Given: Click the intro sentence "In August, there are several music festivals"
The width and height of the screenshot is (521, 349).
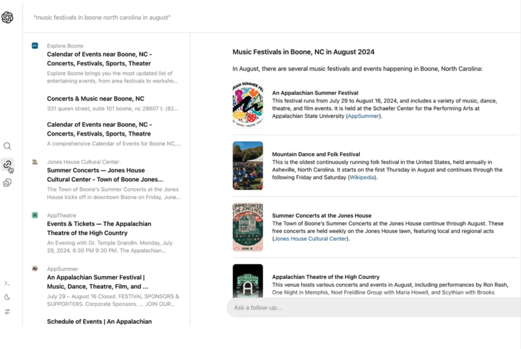Looking at the screenshot, I should pos(357,69).
